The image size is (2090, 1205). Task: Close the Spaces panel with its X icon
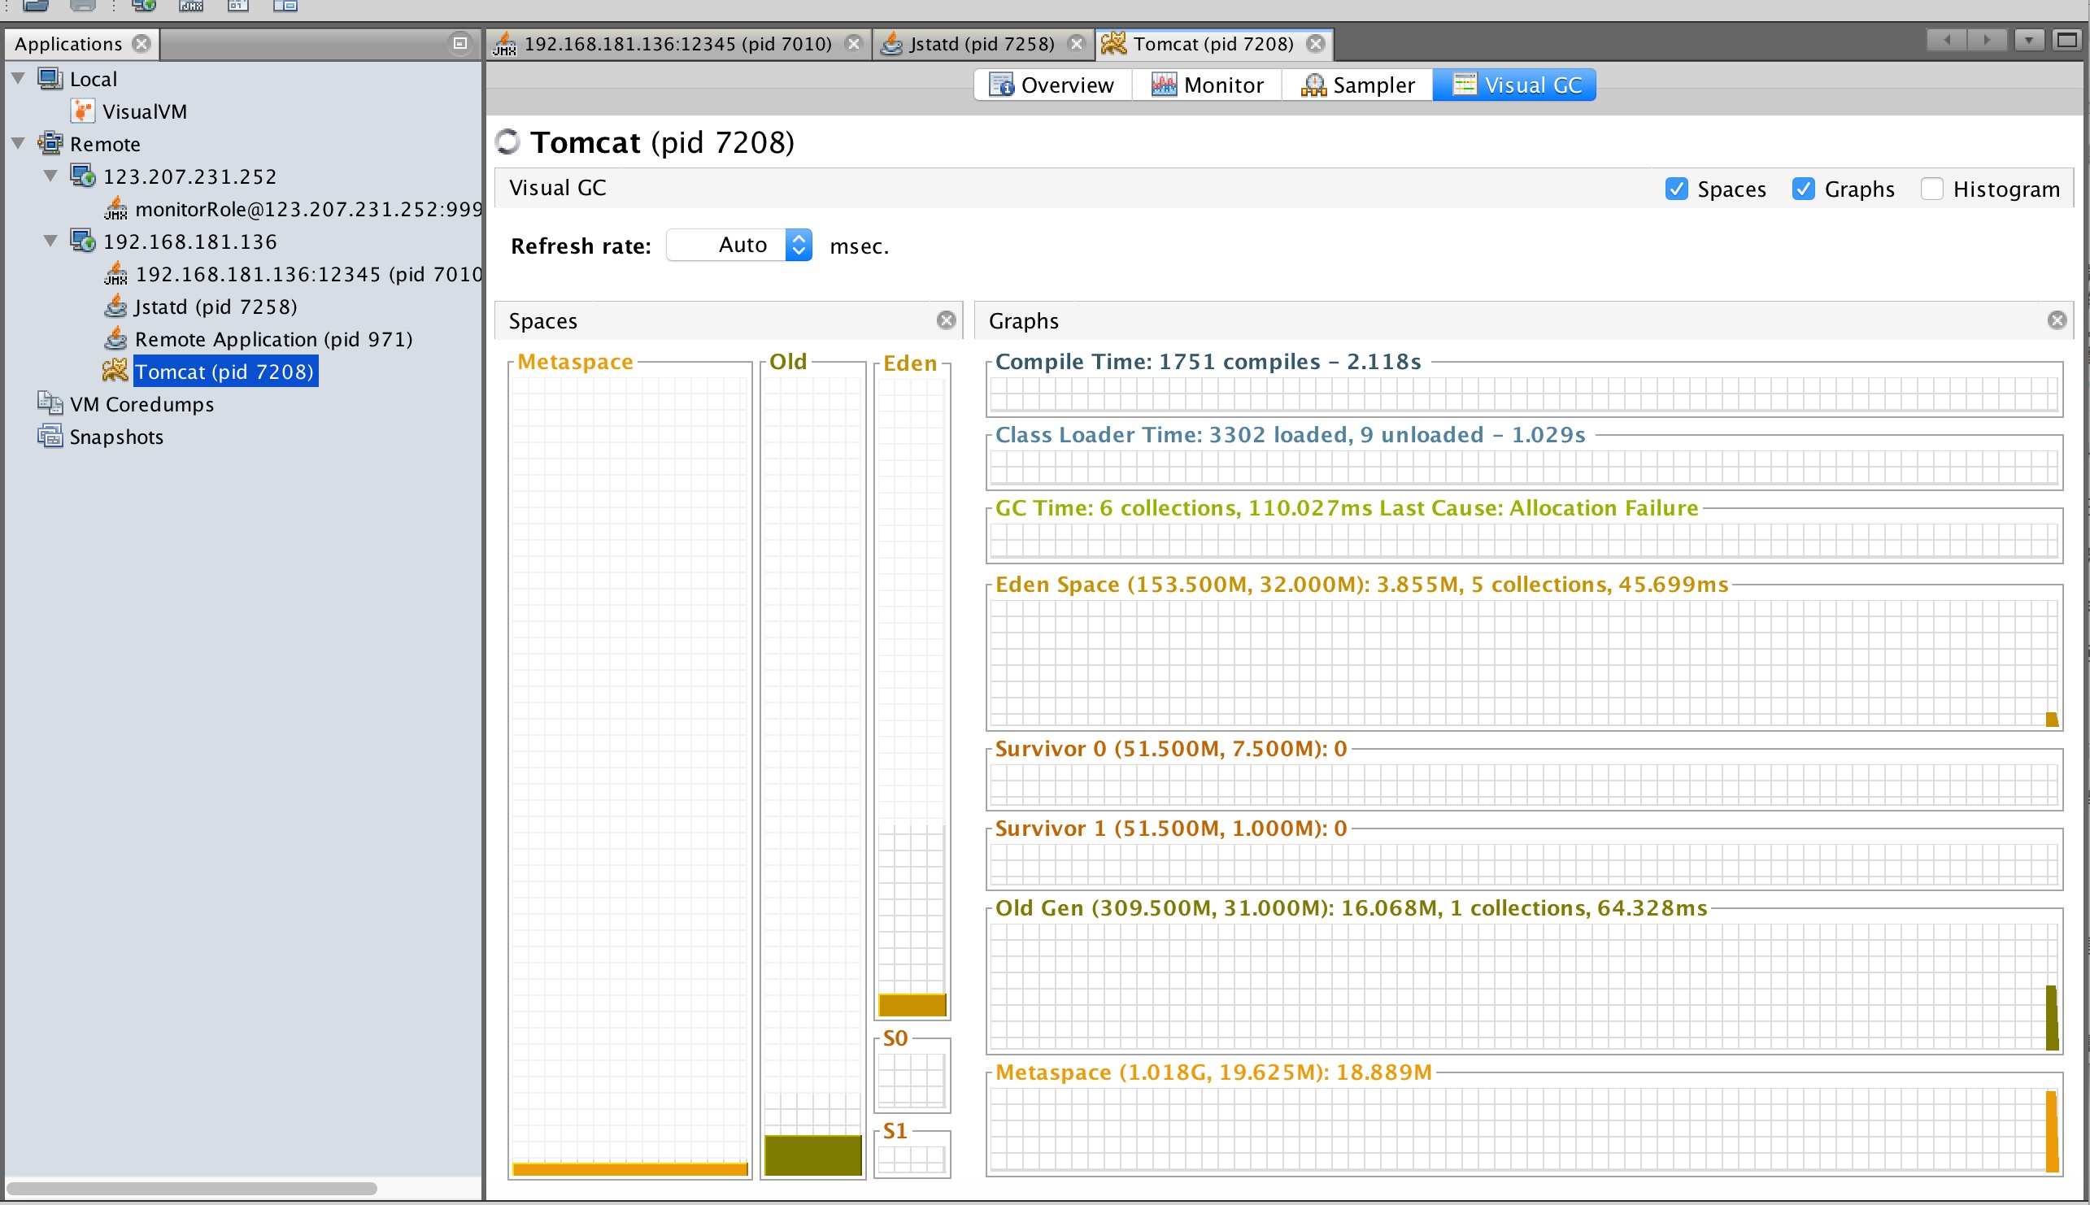pos(946,320)
